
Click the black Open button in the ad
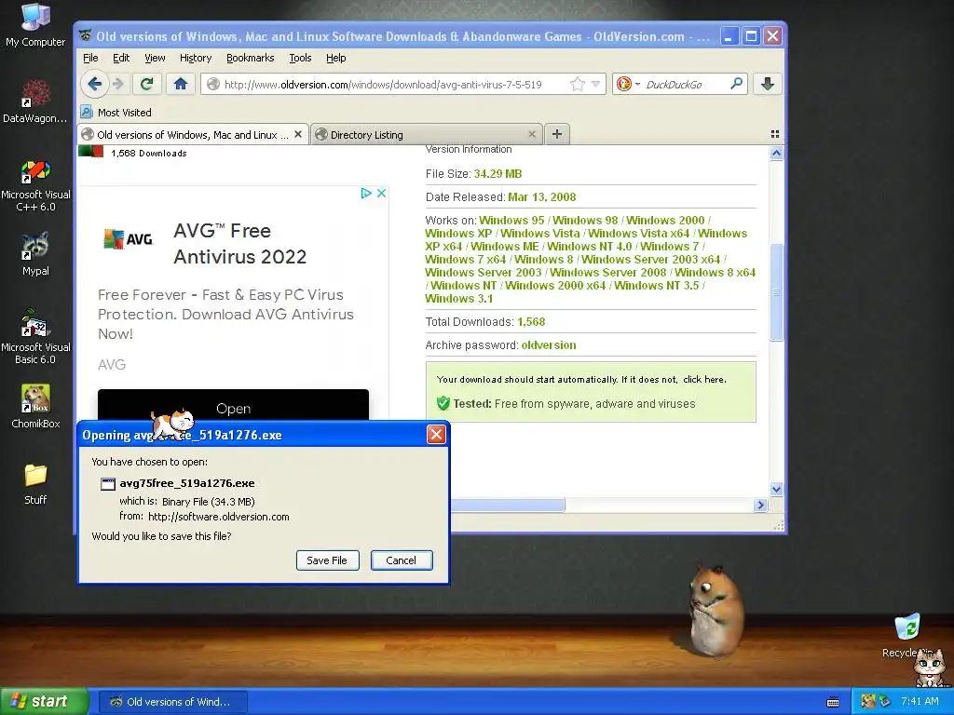coord(233,405)
